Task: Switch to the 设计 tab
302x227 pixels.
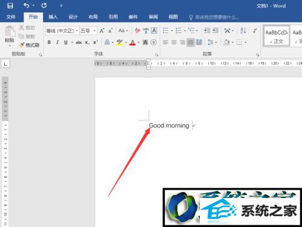Action: pos(73,17)
